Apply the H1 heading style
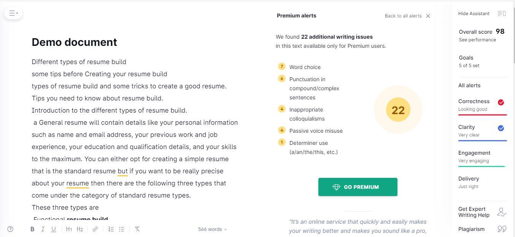This screenshot has height=237, width=515. tap(69, 229)
